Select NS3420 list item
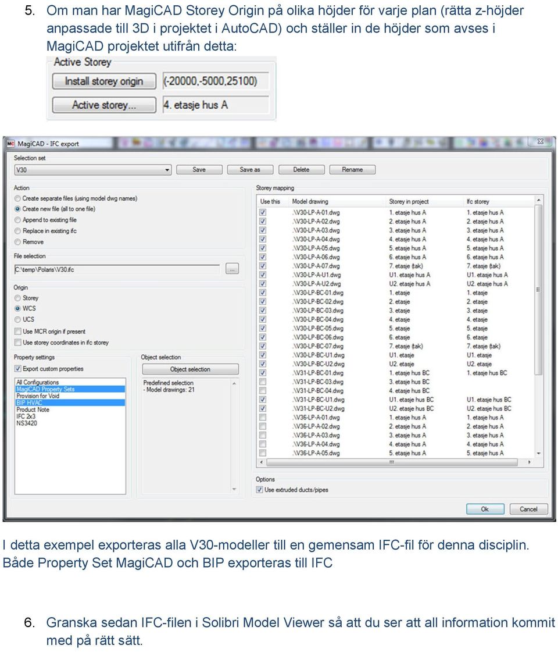 coord(70,423)
